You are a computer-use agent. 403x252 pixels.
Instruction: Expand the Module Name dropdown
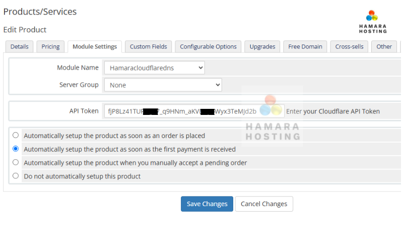[x=155, y=68]
